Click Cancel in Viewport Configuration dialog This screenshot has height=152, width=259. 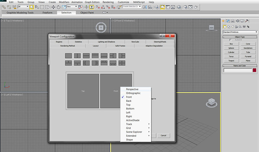click(x=163, y=135)
